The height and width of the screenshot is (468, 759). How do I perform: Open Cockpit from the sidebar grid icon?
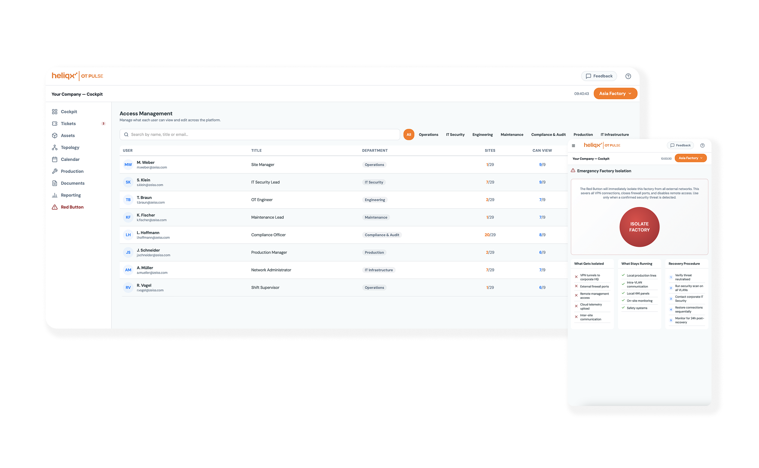point(55,112)
